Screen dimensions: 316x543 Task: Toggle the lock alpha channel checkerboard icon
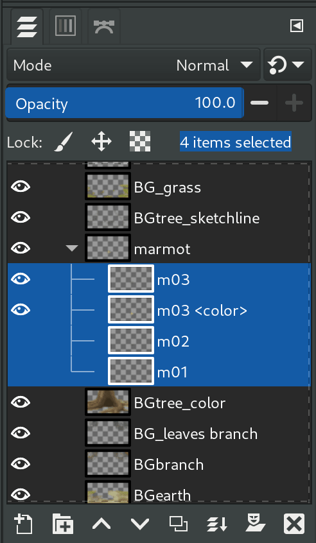pos(140,141)
